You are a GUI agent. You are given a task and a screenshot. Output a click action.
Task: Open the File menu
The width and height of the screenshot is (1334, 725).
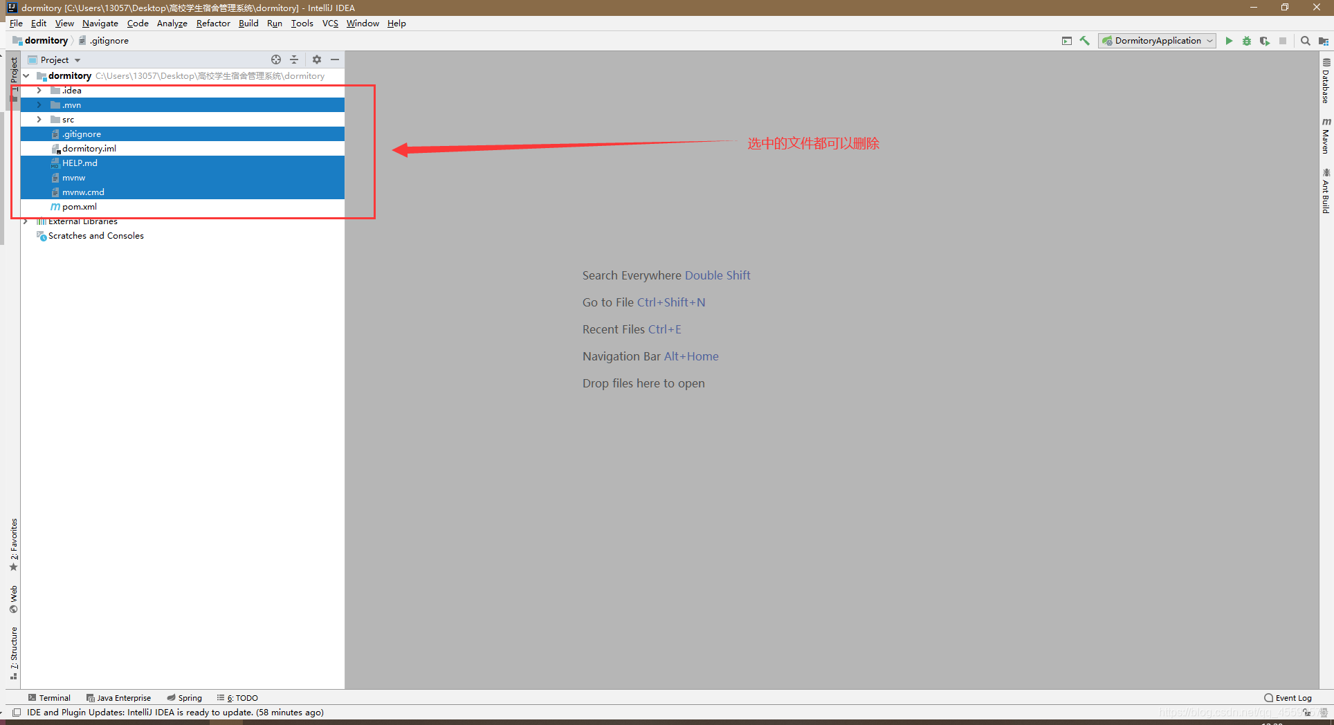pos(16,24)
